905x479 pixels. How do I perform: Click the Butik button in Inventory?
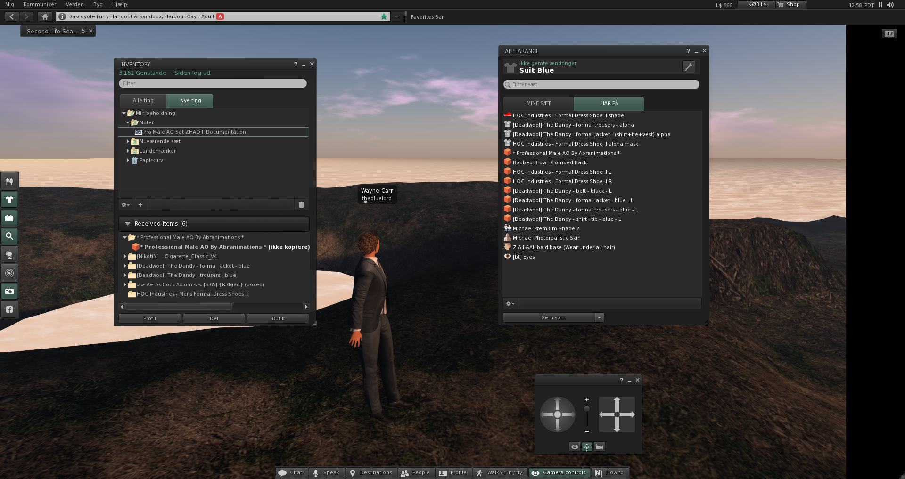tap(278, 318)
